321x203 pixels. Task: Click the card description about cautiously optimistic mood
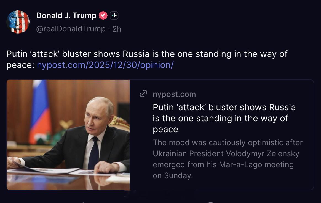tap(228, 159)
